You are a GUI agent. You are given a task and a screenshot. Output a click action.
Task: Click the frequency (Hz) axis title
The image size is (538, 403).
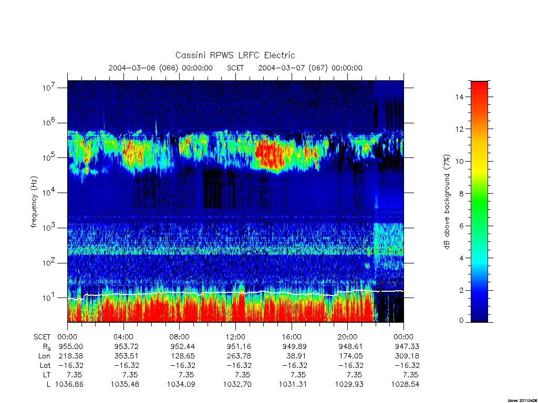click(x=34, y=202)
